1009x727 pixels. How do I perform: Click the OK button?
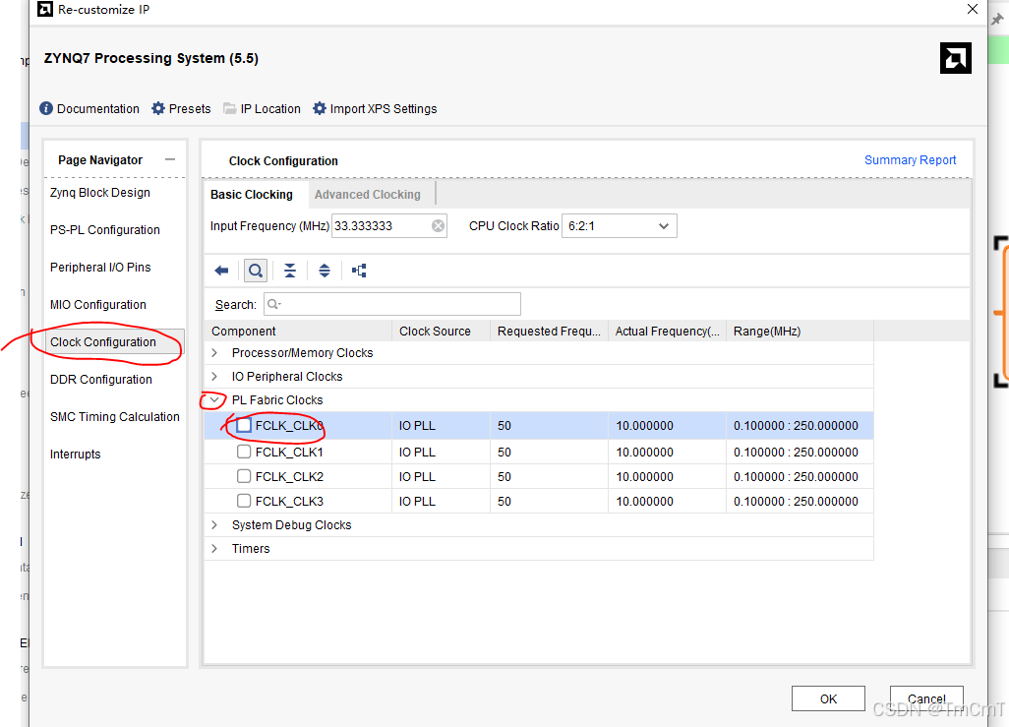828,698
